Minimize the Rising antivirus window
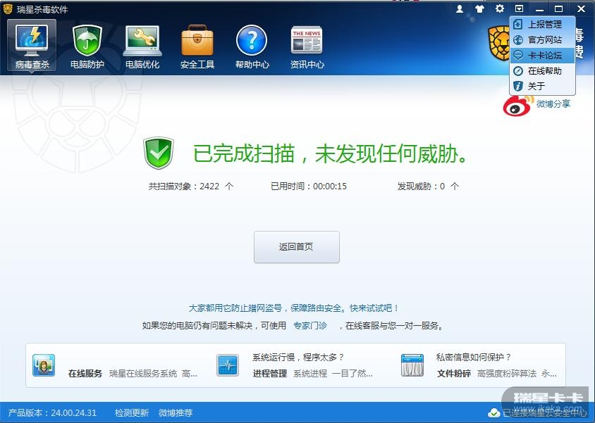The image size is (595, 423). [539, 8]
